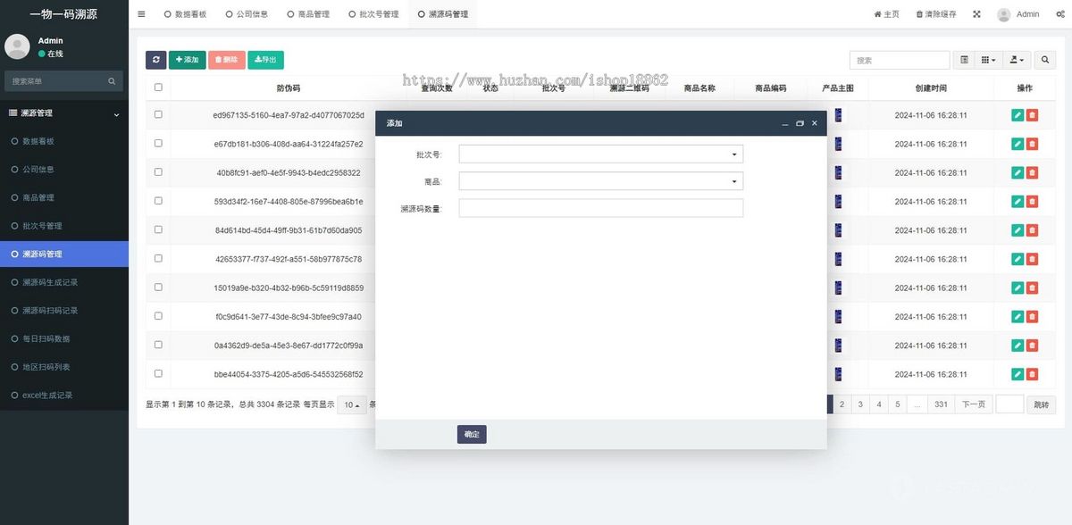Click the magnifier search icon near search box
Viewport: 1072px width, 525px height.
click(1045, 59)
